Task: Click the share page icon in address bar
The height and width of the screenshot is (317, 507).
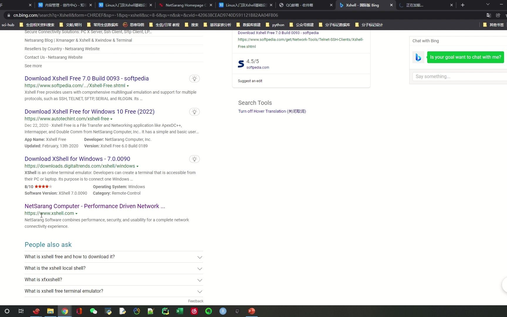Action: point(498,15)
